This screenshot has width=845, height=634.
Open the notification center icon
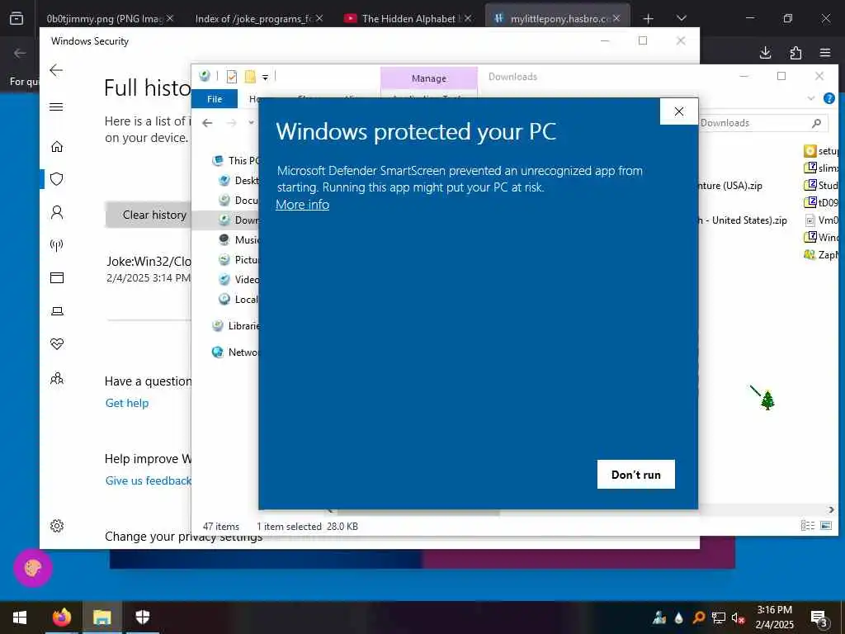(819, 618)
